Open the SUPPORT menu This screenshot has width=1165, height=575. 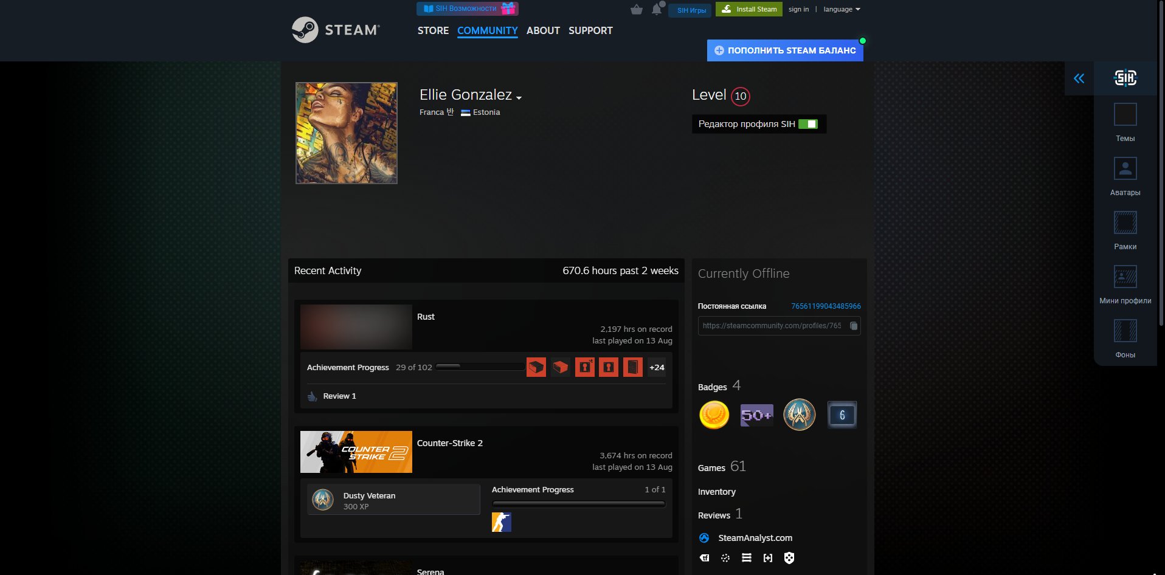point(590,30)
